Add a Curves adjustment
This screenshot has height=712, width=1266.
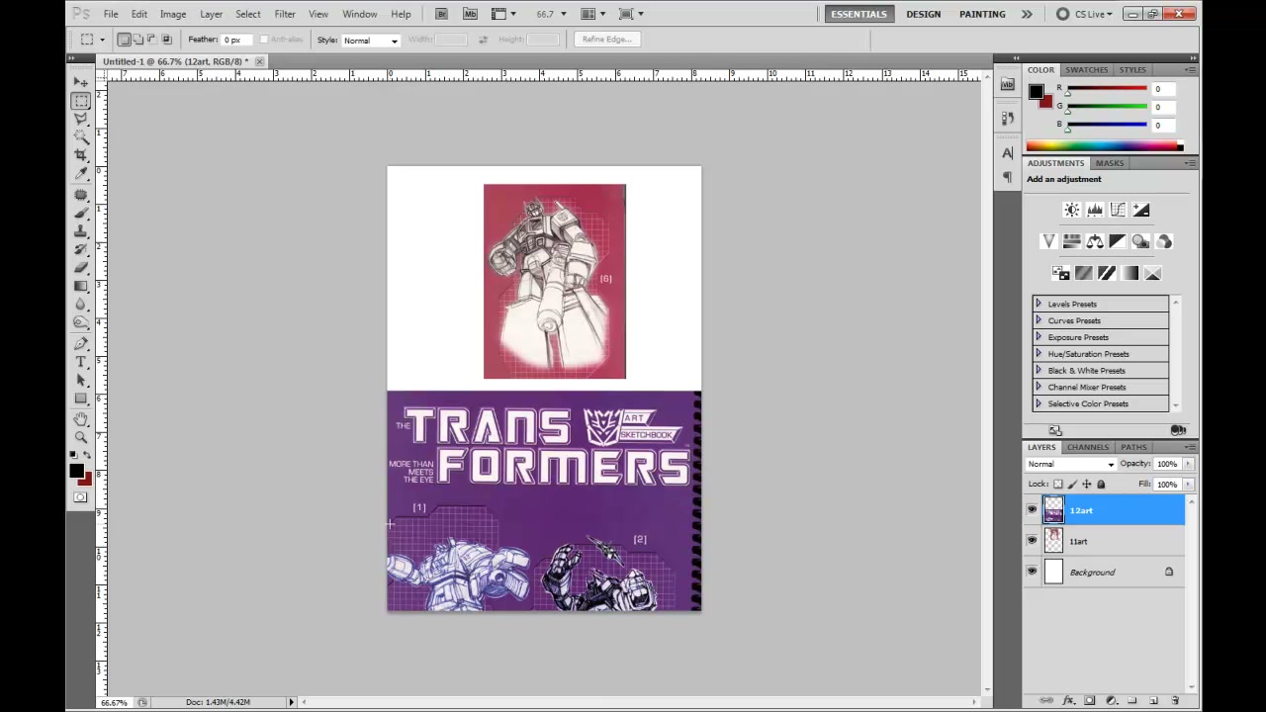(x=1118, y=210)
